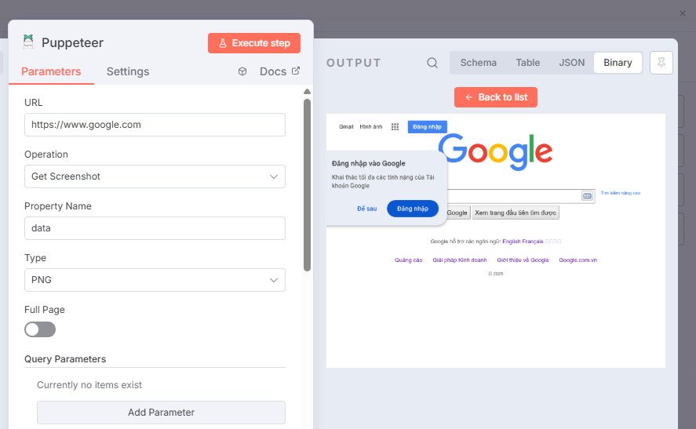Click the Puppeteer node icon in header

pos(28,42)
